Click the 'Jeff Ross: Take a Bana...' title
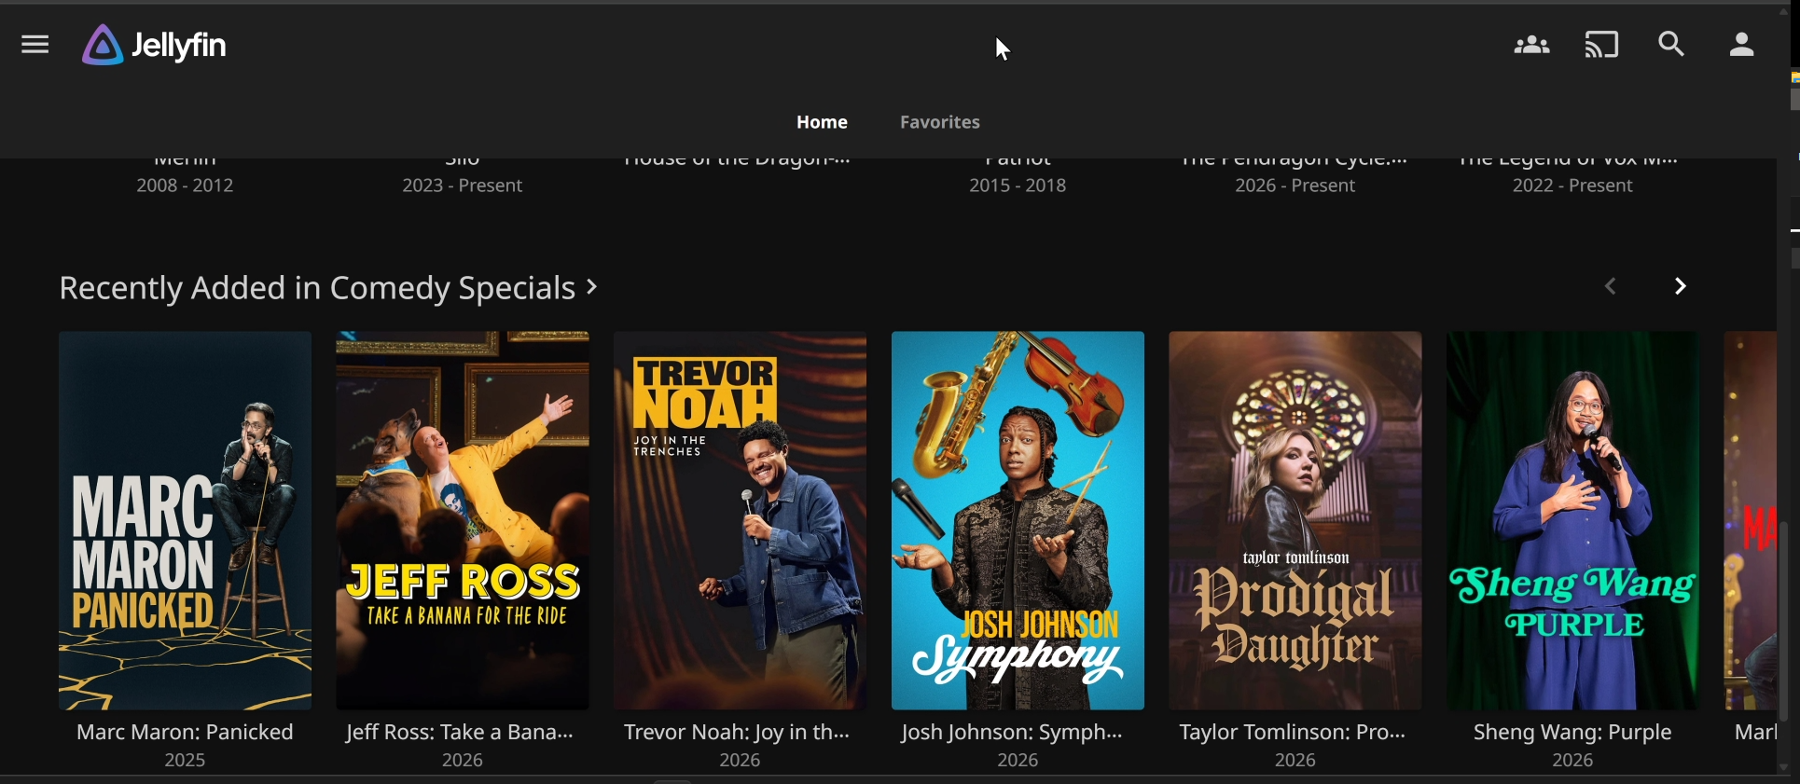 click(460, 733)
